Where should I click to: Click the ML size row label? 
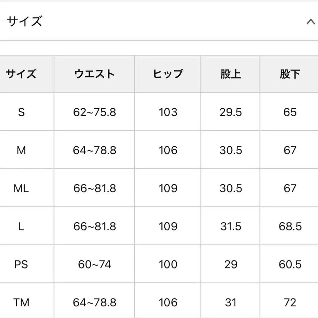click(22, 188)
